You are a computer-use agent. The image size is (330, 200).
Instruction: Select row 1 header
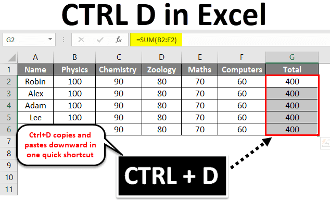coord(9,69)
